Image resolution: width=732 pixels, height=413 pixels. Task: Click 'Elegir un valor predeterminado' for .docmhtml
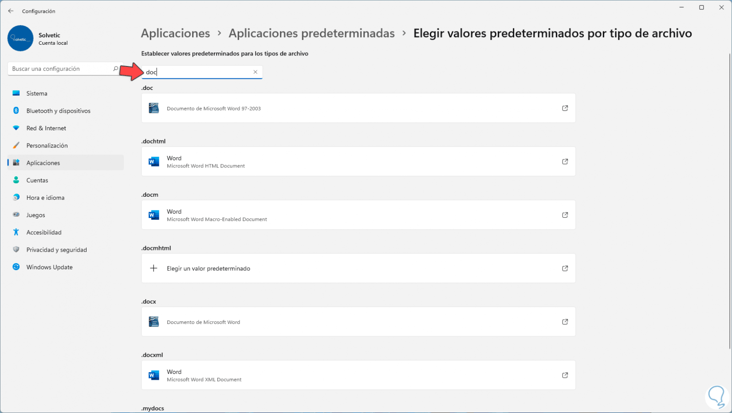[x=358, y=269]
